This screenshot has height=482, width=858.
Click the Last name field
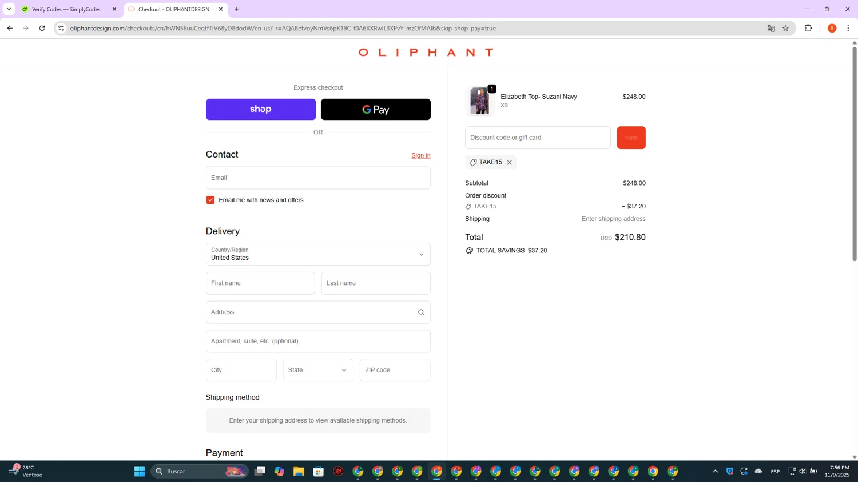(x=376, y=283)
